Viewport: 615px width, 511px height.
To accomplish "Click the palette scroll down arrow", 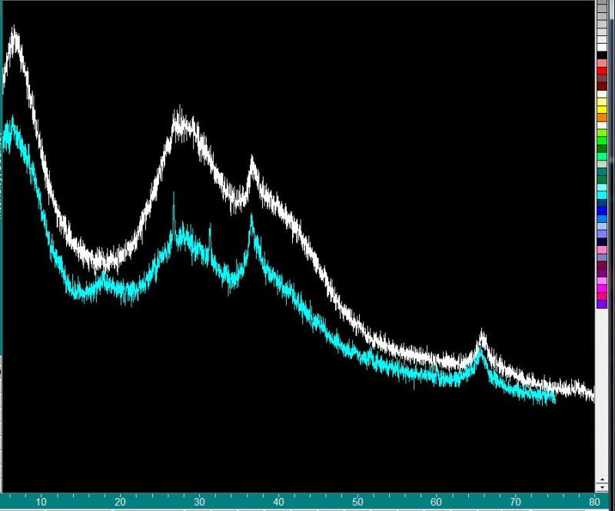I will (x=602, y=487).
